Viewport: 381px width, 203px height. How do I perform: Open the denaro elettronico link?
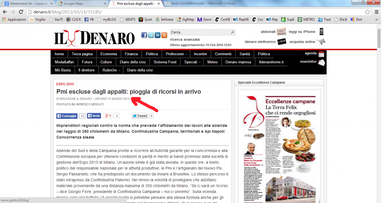260,42
